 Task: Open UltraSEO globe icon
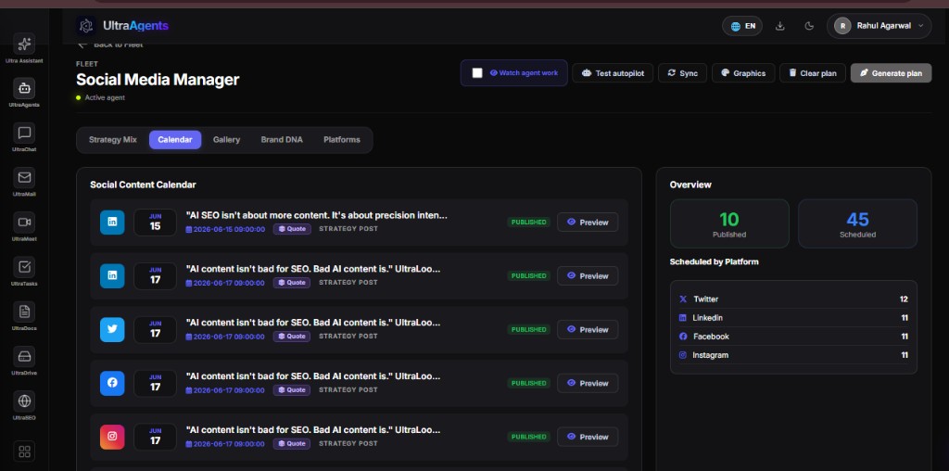pos(24,401)
